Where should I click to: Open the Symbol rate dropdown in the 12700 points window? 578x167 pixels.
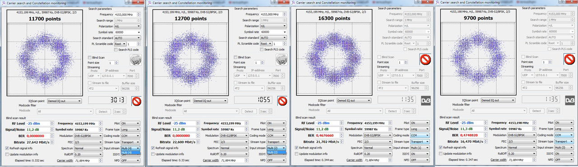tap(273, 32)
